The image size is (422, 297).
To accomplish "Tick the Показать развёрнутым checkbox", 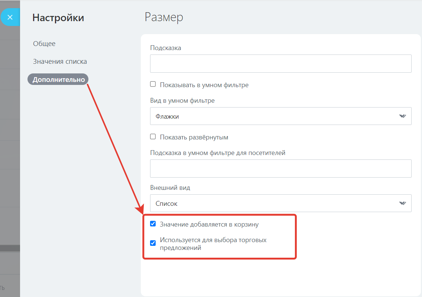I will (153, 136).
